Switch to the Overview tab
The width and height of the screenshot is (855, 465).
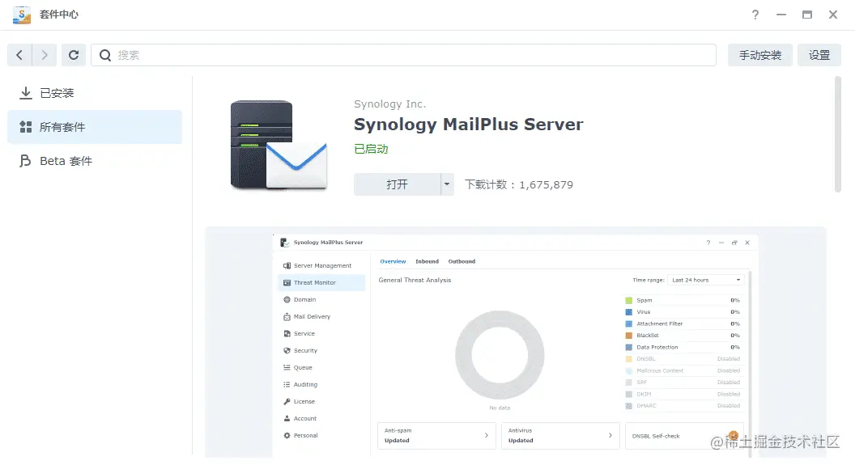pyautogui.click(x=393, y=261)
